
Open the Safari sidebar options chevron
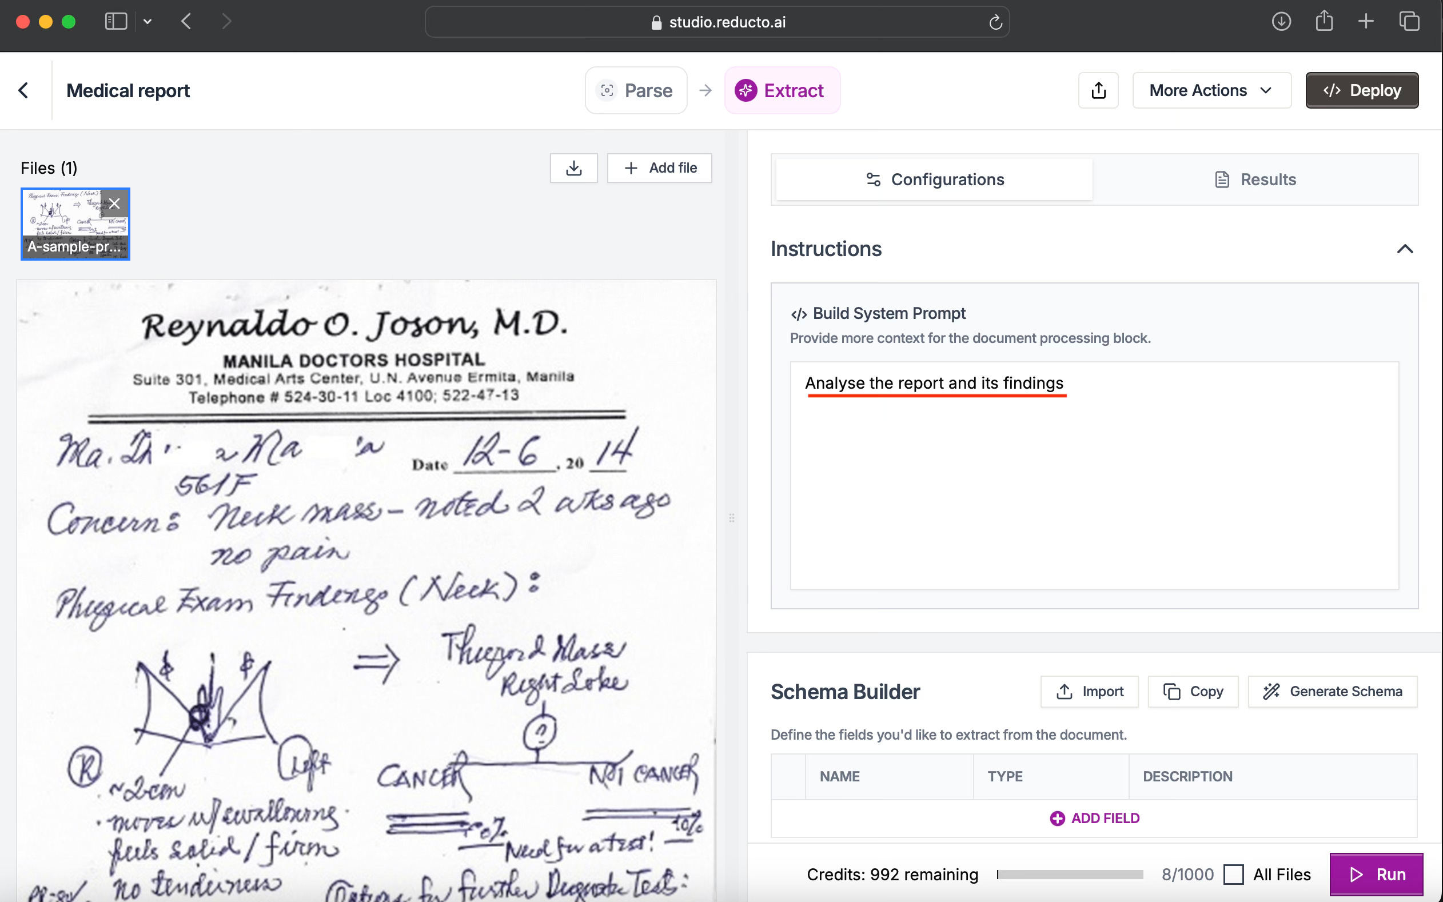point(148,22)
